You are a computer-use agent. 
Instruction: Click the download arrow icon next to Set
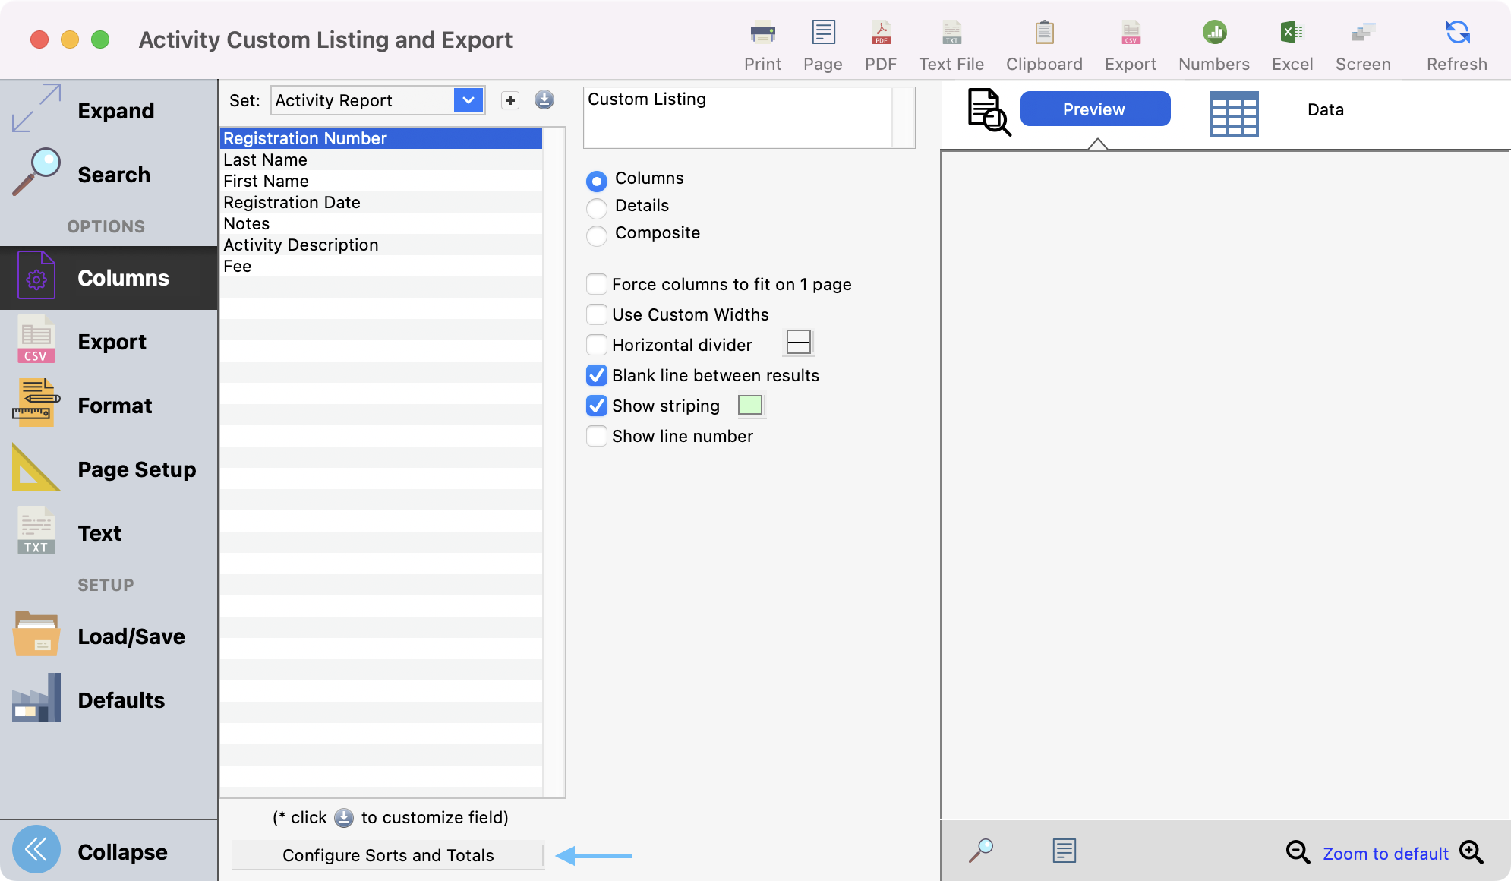click(544, 100)
